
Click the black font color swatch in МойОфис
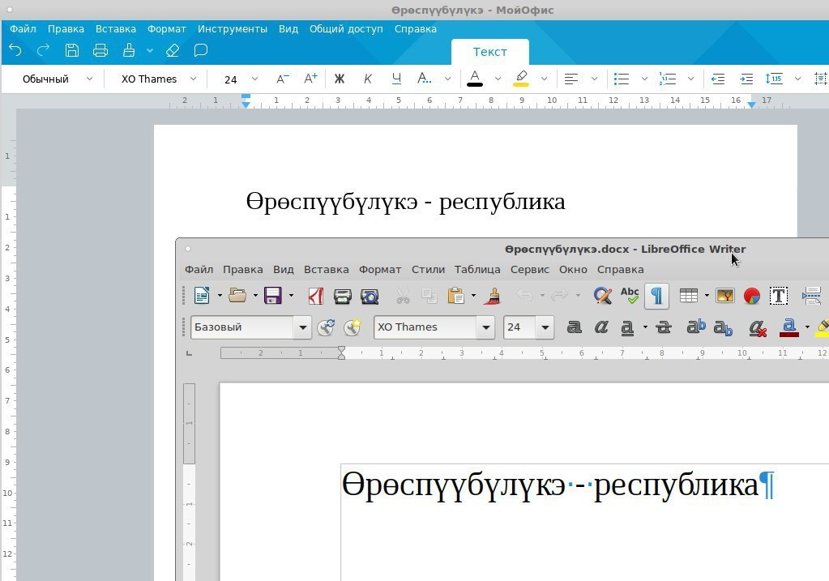(475, 79)
